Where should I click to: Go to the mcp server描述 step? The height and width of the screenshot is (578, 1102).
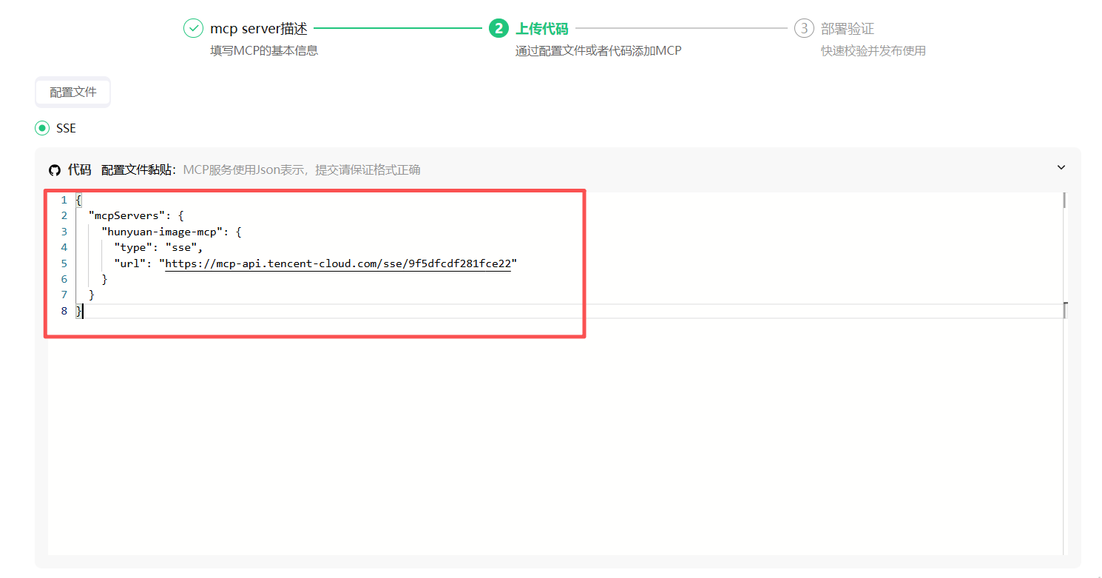(259, 28)
